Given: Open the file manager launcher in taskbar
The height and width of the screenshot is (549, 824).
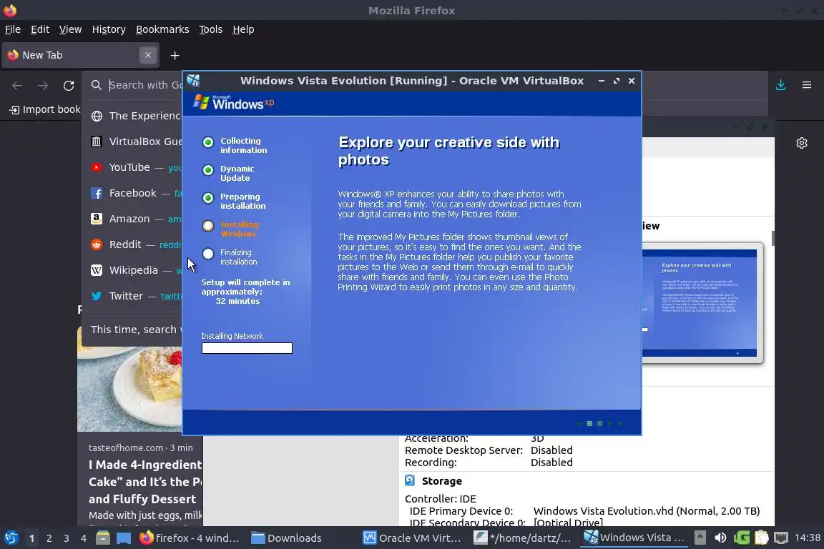Looking at the screenshot, I should click(103, 538).
